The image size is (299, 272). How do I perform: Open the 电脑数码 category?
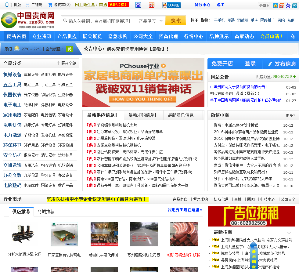tap(13, 185)
